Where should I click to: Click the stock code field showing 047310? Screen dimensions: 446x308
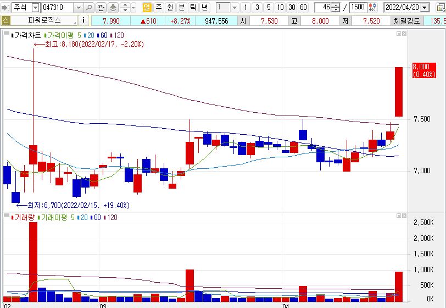pyautogui.click(x=58, y=7)
